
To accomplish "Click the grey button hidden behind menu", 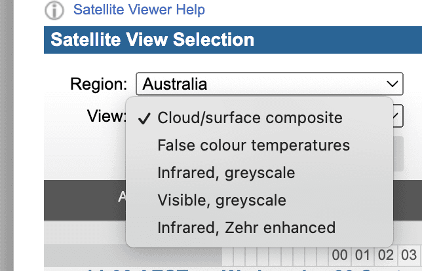I will pos(398,154).
